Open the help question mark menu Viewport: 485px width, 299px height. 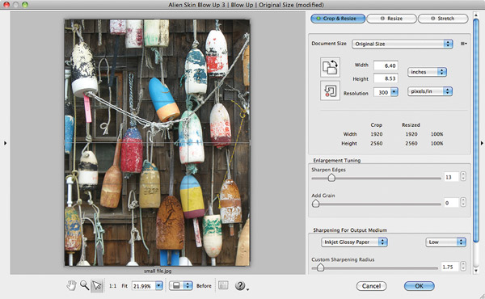click(241, 285)
